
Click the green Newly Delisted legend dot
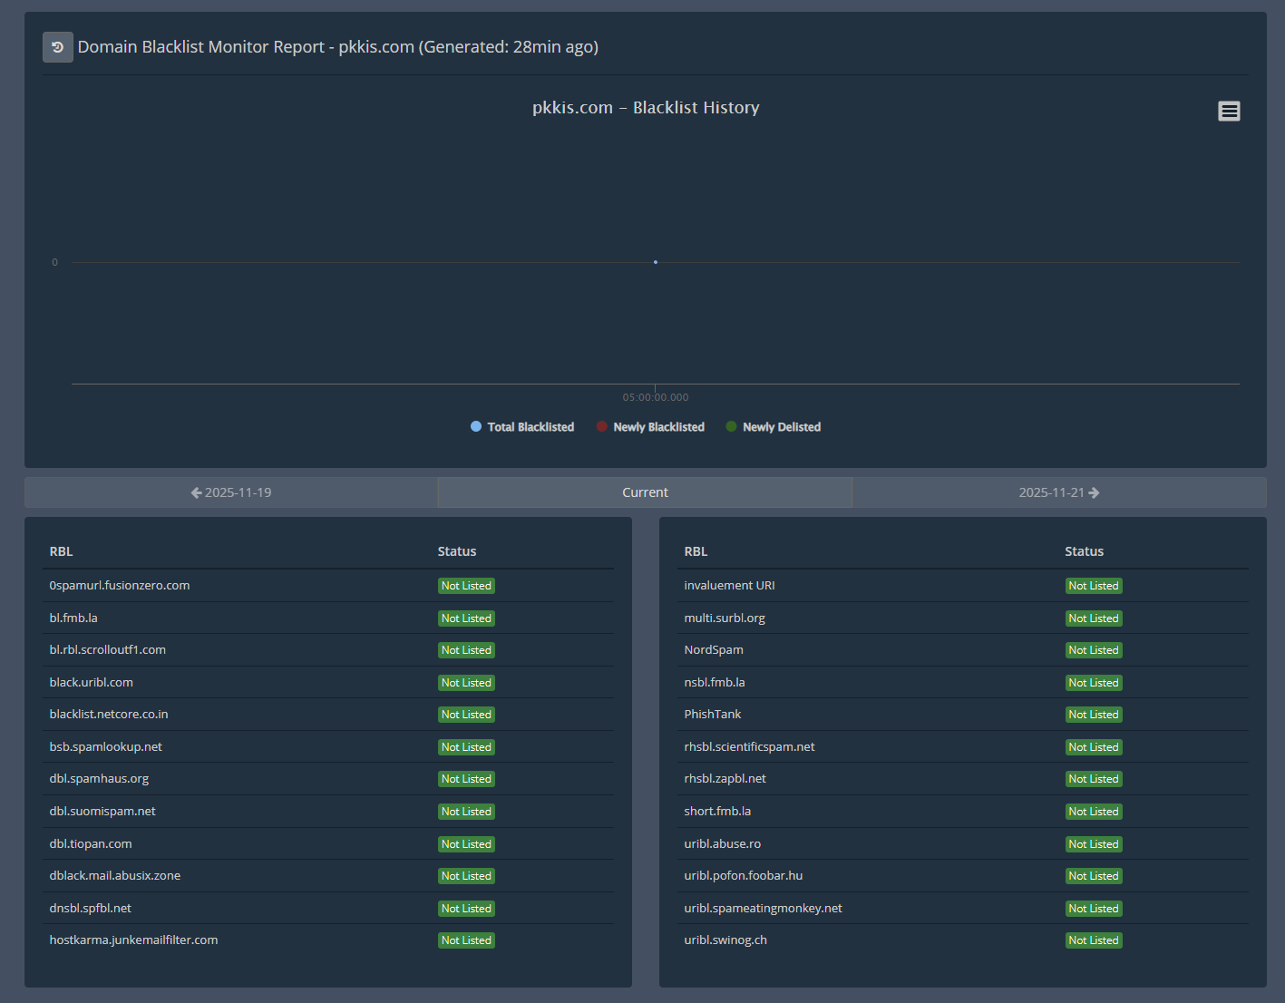coord(731,426)
